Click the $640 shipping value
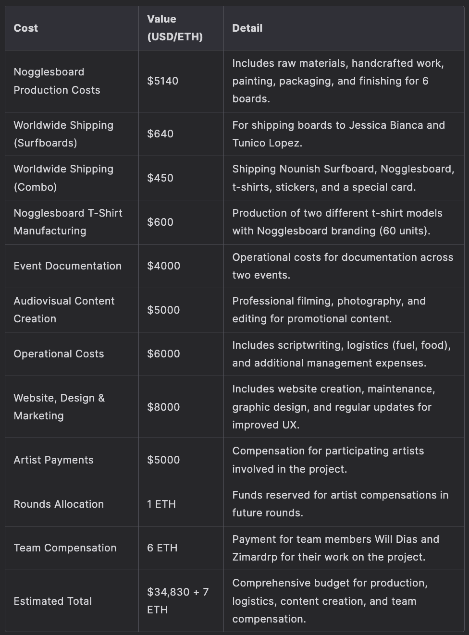The height and width of the screenshot is (635, 469). coord(160,134)
